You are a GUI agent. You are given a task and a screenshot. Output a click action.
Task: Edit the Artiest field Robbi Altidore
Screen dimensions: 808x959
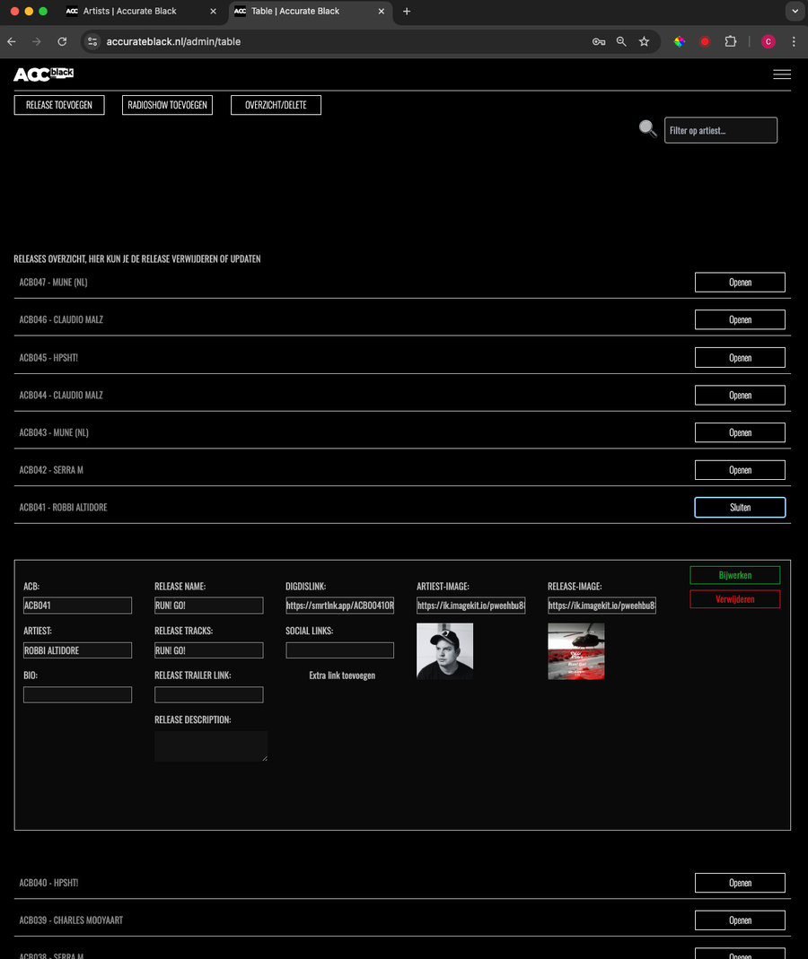coord(78,650)
